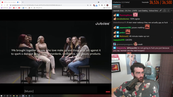Click the prime crown badge next to Muhmed2
173x97 pixels.
coord(118,36)
